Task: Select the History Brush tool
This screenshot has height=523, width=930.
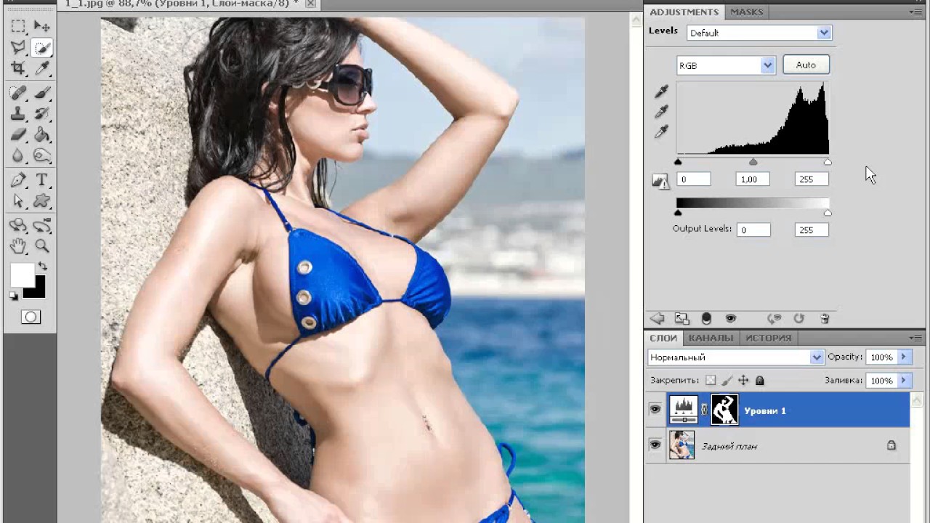Action: (41, 114)
